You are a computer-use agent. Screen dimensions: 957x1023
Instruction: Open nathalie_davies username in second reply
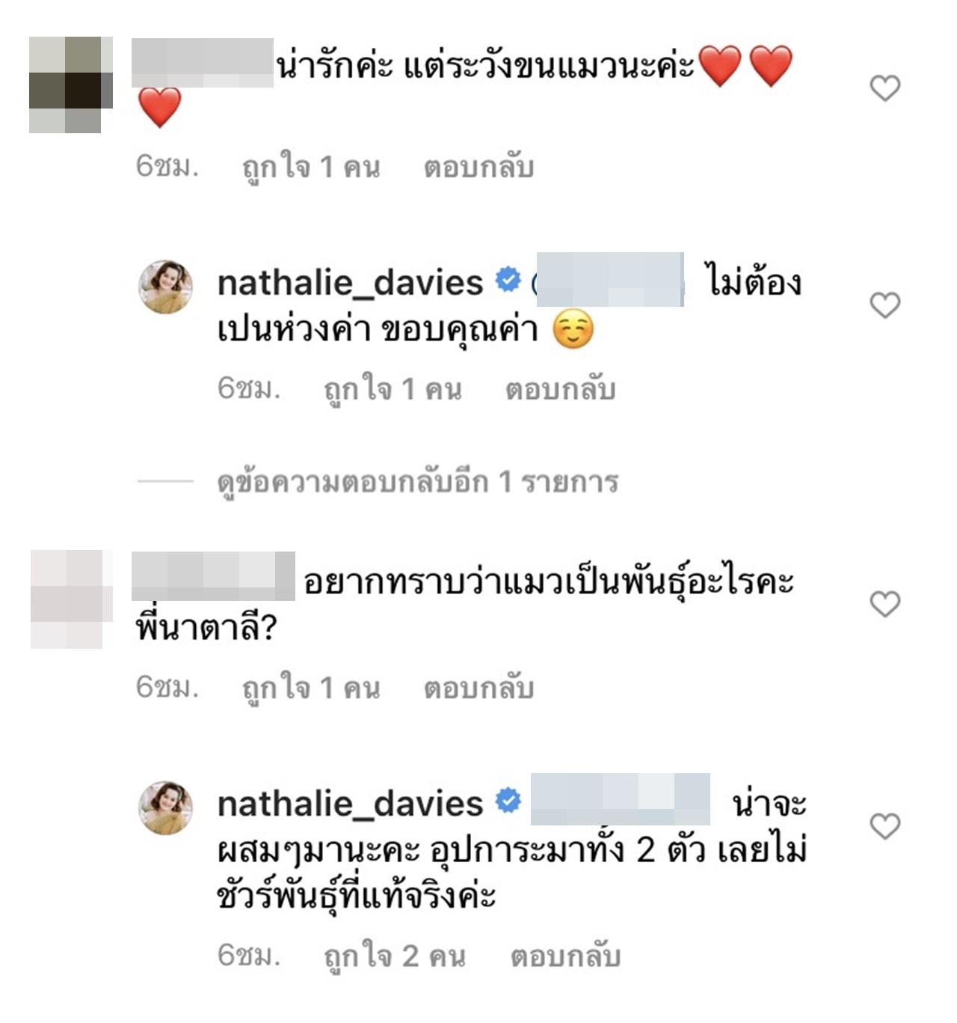[350, 804]
